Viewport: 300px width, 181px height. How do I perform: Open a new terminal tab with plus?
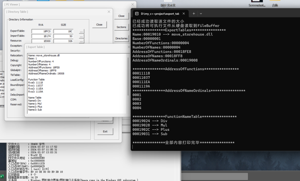pos(194,14)
